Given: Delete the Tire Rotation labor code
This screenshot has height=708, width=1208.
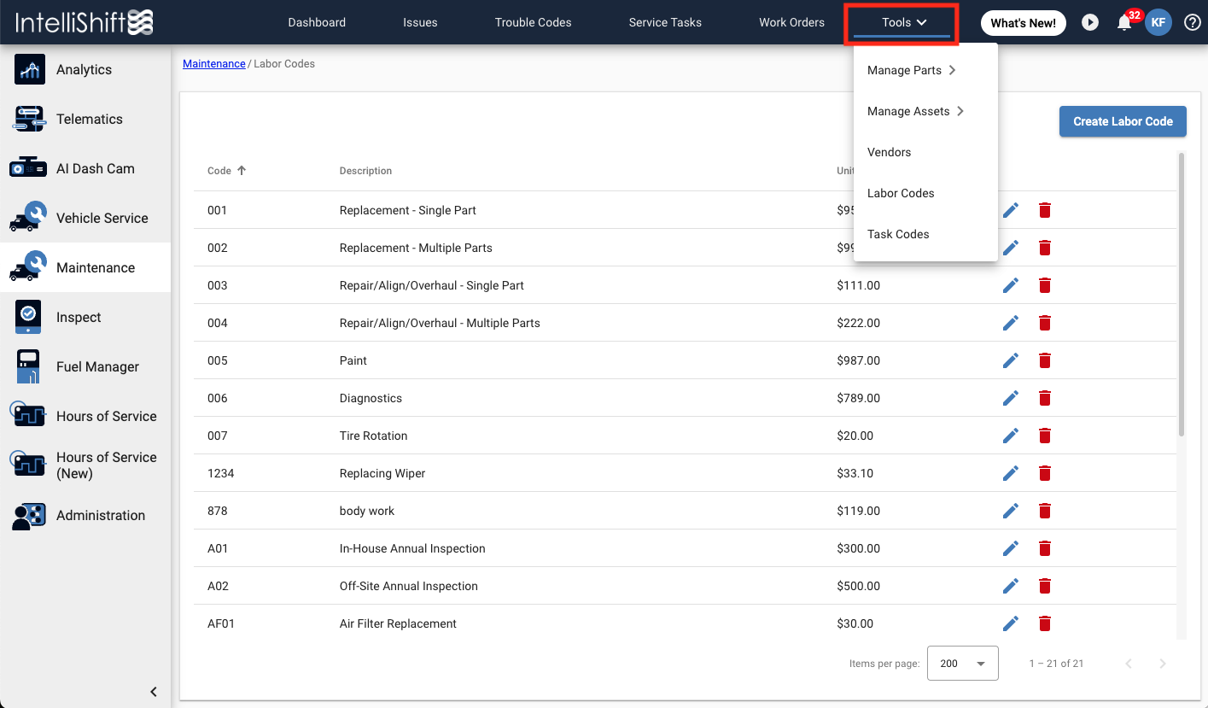Looking at the screenshot, I should coord(1044,436).
